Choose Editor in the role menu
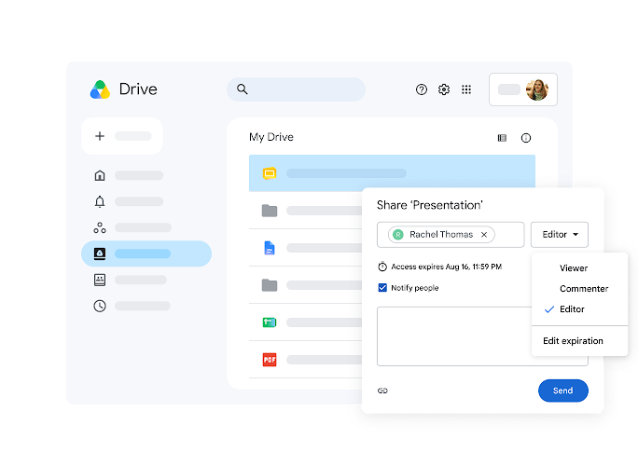This screenshot has width=638, height=466. [x=572, y=309]
